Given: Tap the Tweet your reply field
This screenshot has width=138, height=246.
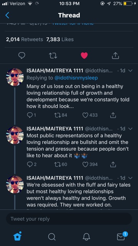Looking at the screenshot, I should (x=69, y=219).
